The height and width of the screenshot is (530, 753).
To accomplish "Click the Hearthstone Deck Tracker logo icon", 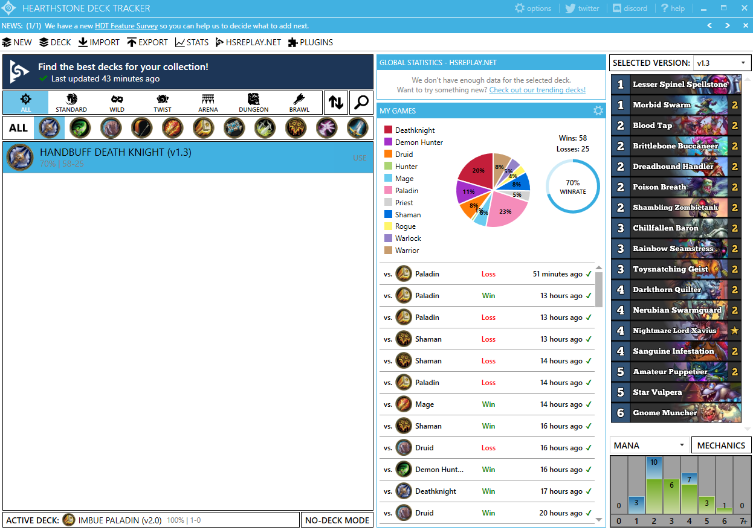I will coord(8,8).
